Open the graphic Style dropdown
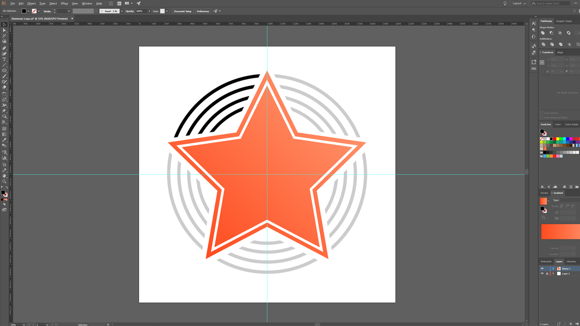The image size is (580, 326). coord(167,11)
